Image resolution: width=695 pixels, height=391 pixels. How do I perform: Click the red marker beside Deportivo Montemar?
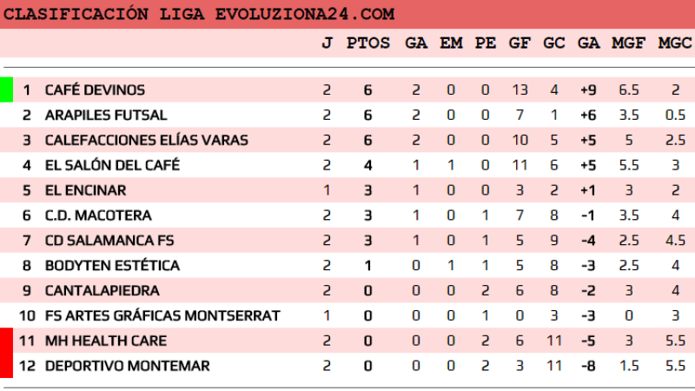6,366
